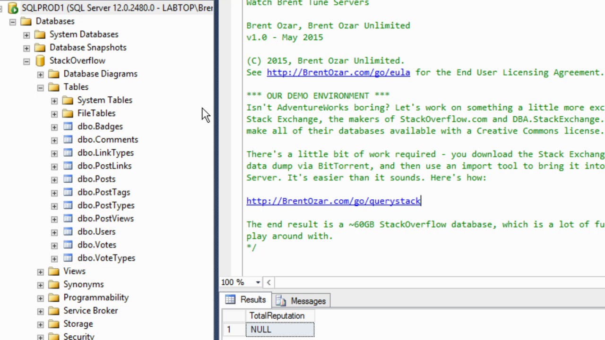The height and width of the screenshot is (340, 605).
Task: Select the Views folder label
Action: click(x=74, y=272)
